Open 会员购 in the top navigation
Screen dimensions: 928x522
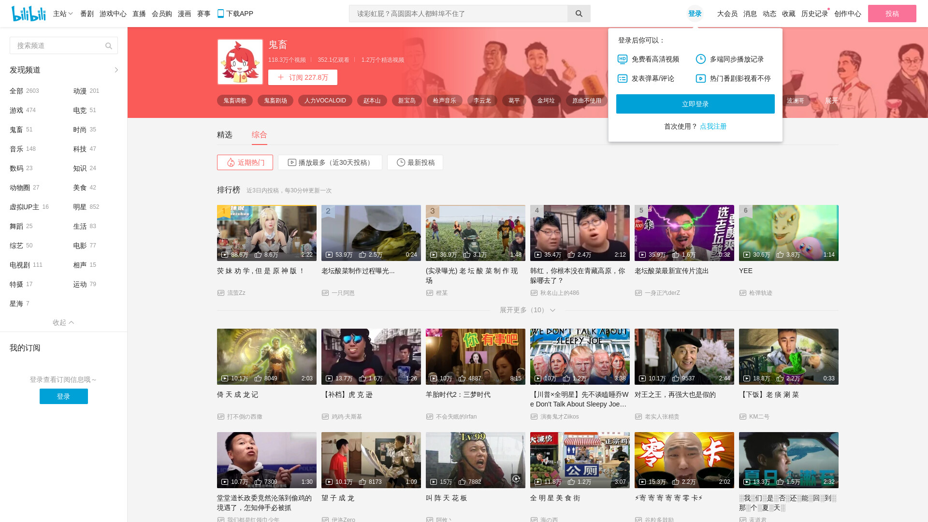point(162,14)
